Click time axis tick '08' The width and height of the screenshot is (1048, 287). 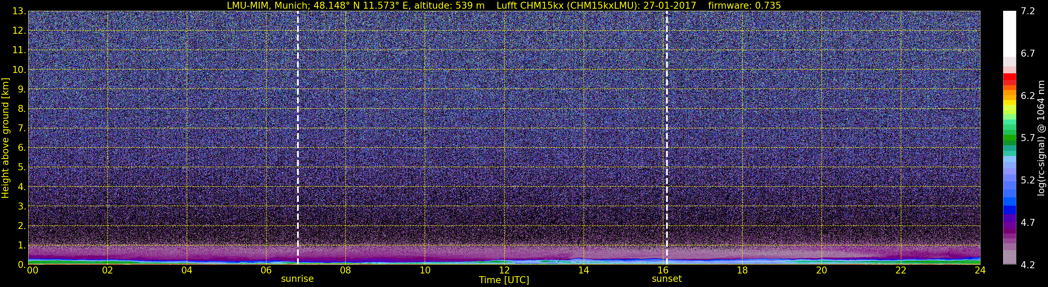(345, 270)
